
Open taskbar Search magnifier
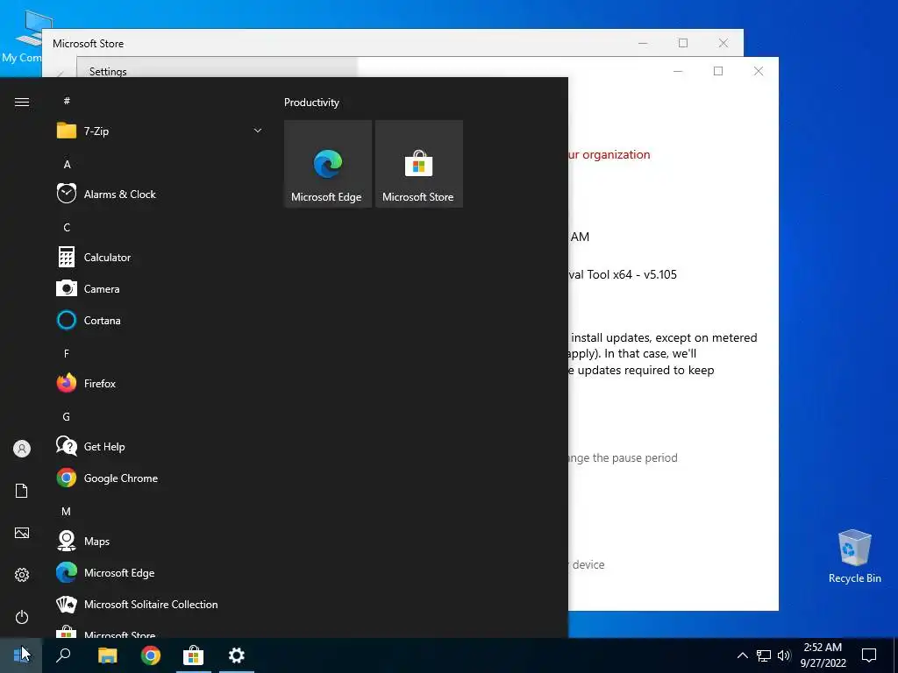(x=63, y=655)
